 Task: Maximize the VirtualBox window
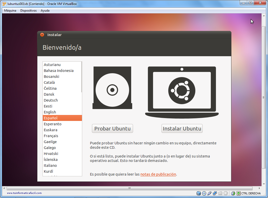(250, 3)
